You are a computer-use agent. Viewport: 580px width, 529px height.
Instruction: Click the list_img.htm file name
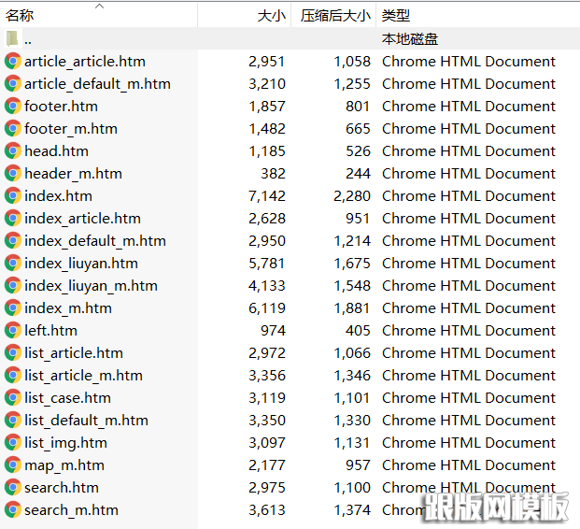point(65,443)
